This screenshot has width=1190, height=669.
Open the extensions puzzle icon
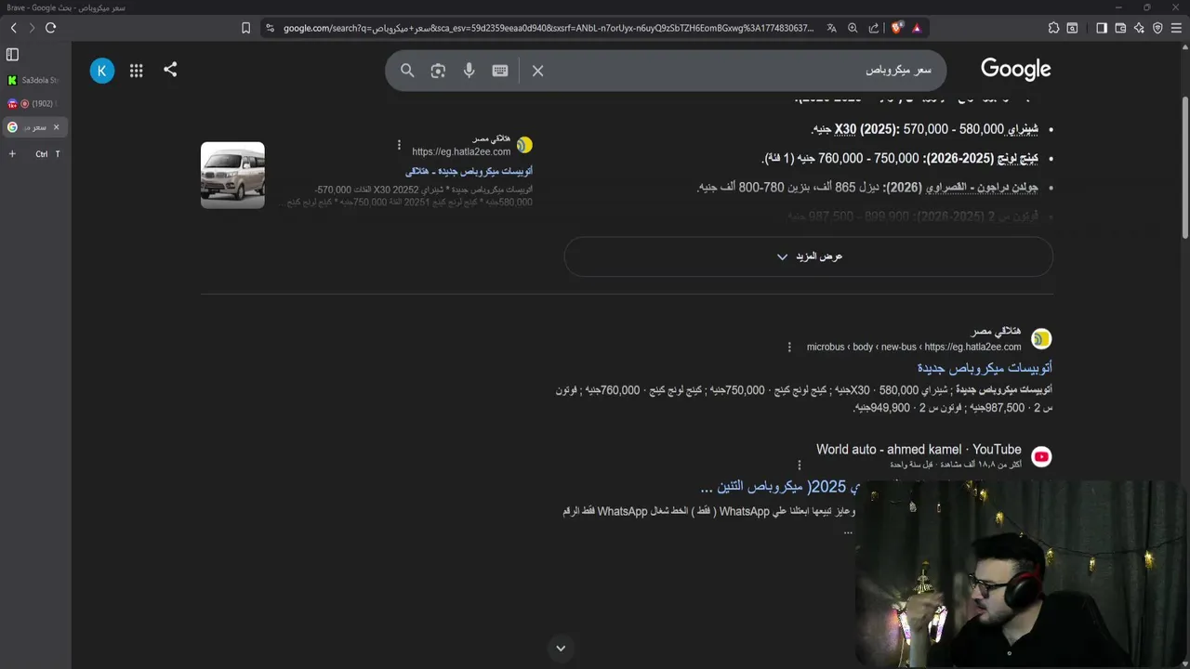[1053, 28]
